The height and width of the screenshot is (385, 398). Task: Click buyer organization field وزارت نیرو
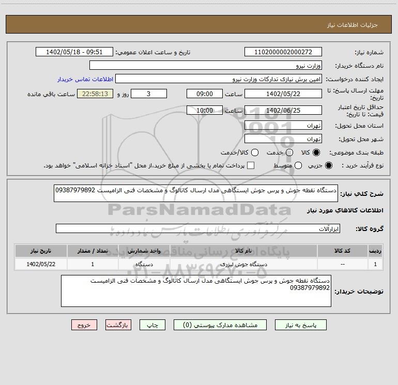(x=206, y=65)
